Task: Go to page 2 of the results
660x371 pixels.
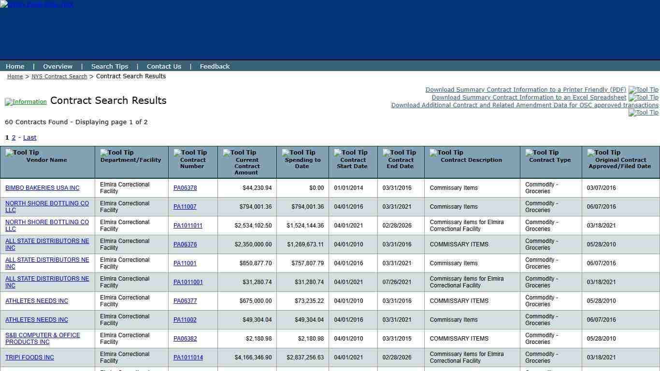Action: (x=13, y=137)
